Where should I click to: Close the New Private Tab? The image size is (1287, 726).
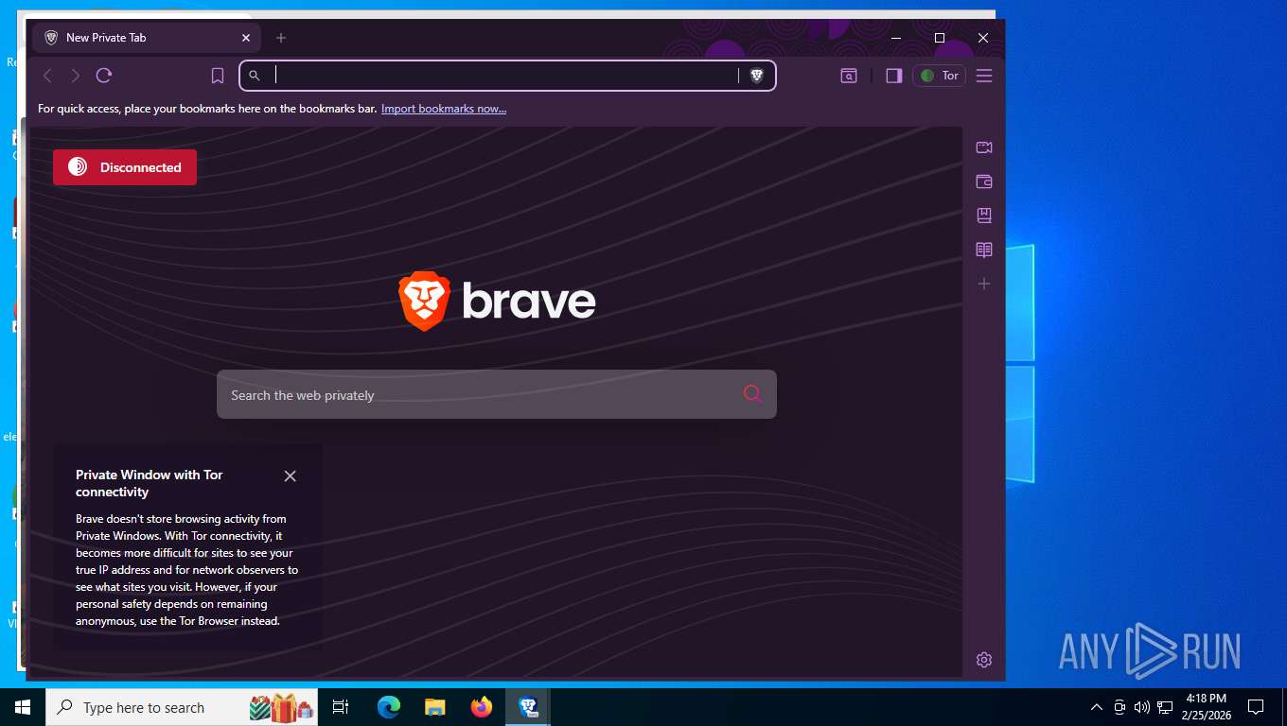point(246,38)
